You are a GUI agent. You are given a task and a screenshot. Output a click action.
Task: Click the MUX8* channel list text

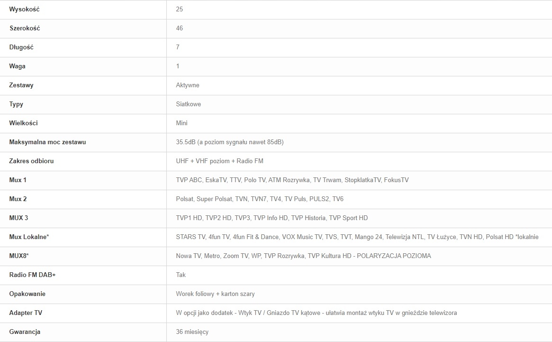(303, 256)
